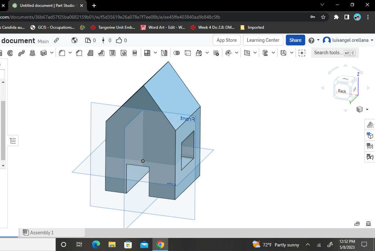Open the linear pattern dropdown arrow
The image size is (375, 251).
pyautogui.click(x=155, y=53)
